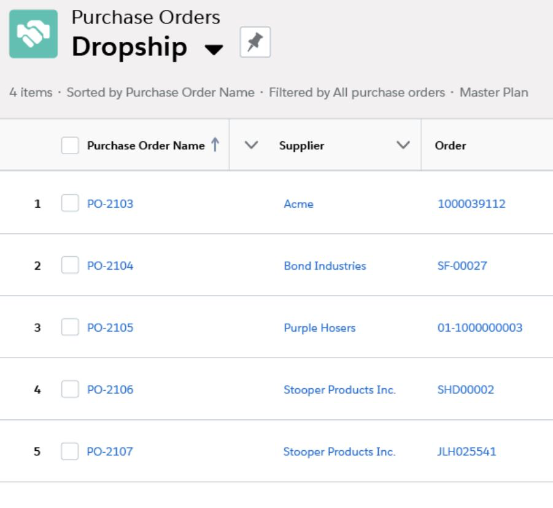Open order JLH025541
The width and height of the screenshot is (553, 508).
(x=466, y=451)
